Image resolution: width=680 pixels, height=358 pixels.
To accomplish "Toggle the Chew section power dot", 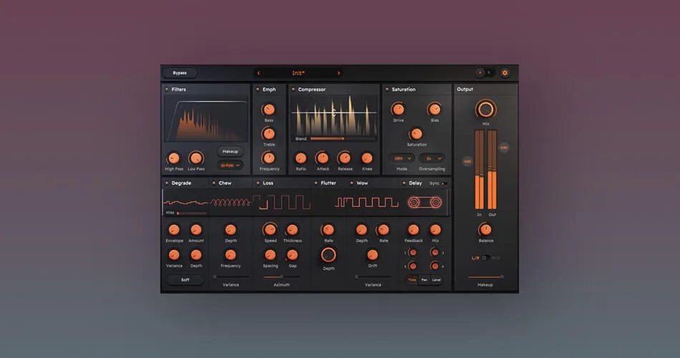I will click(x=214, y=183).
